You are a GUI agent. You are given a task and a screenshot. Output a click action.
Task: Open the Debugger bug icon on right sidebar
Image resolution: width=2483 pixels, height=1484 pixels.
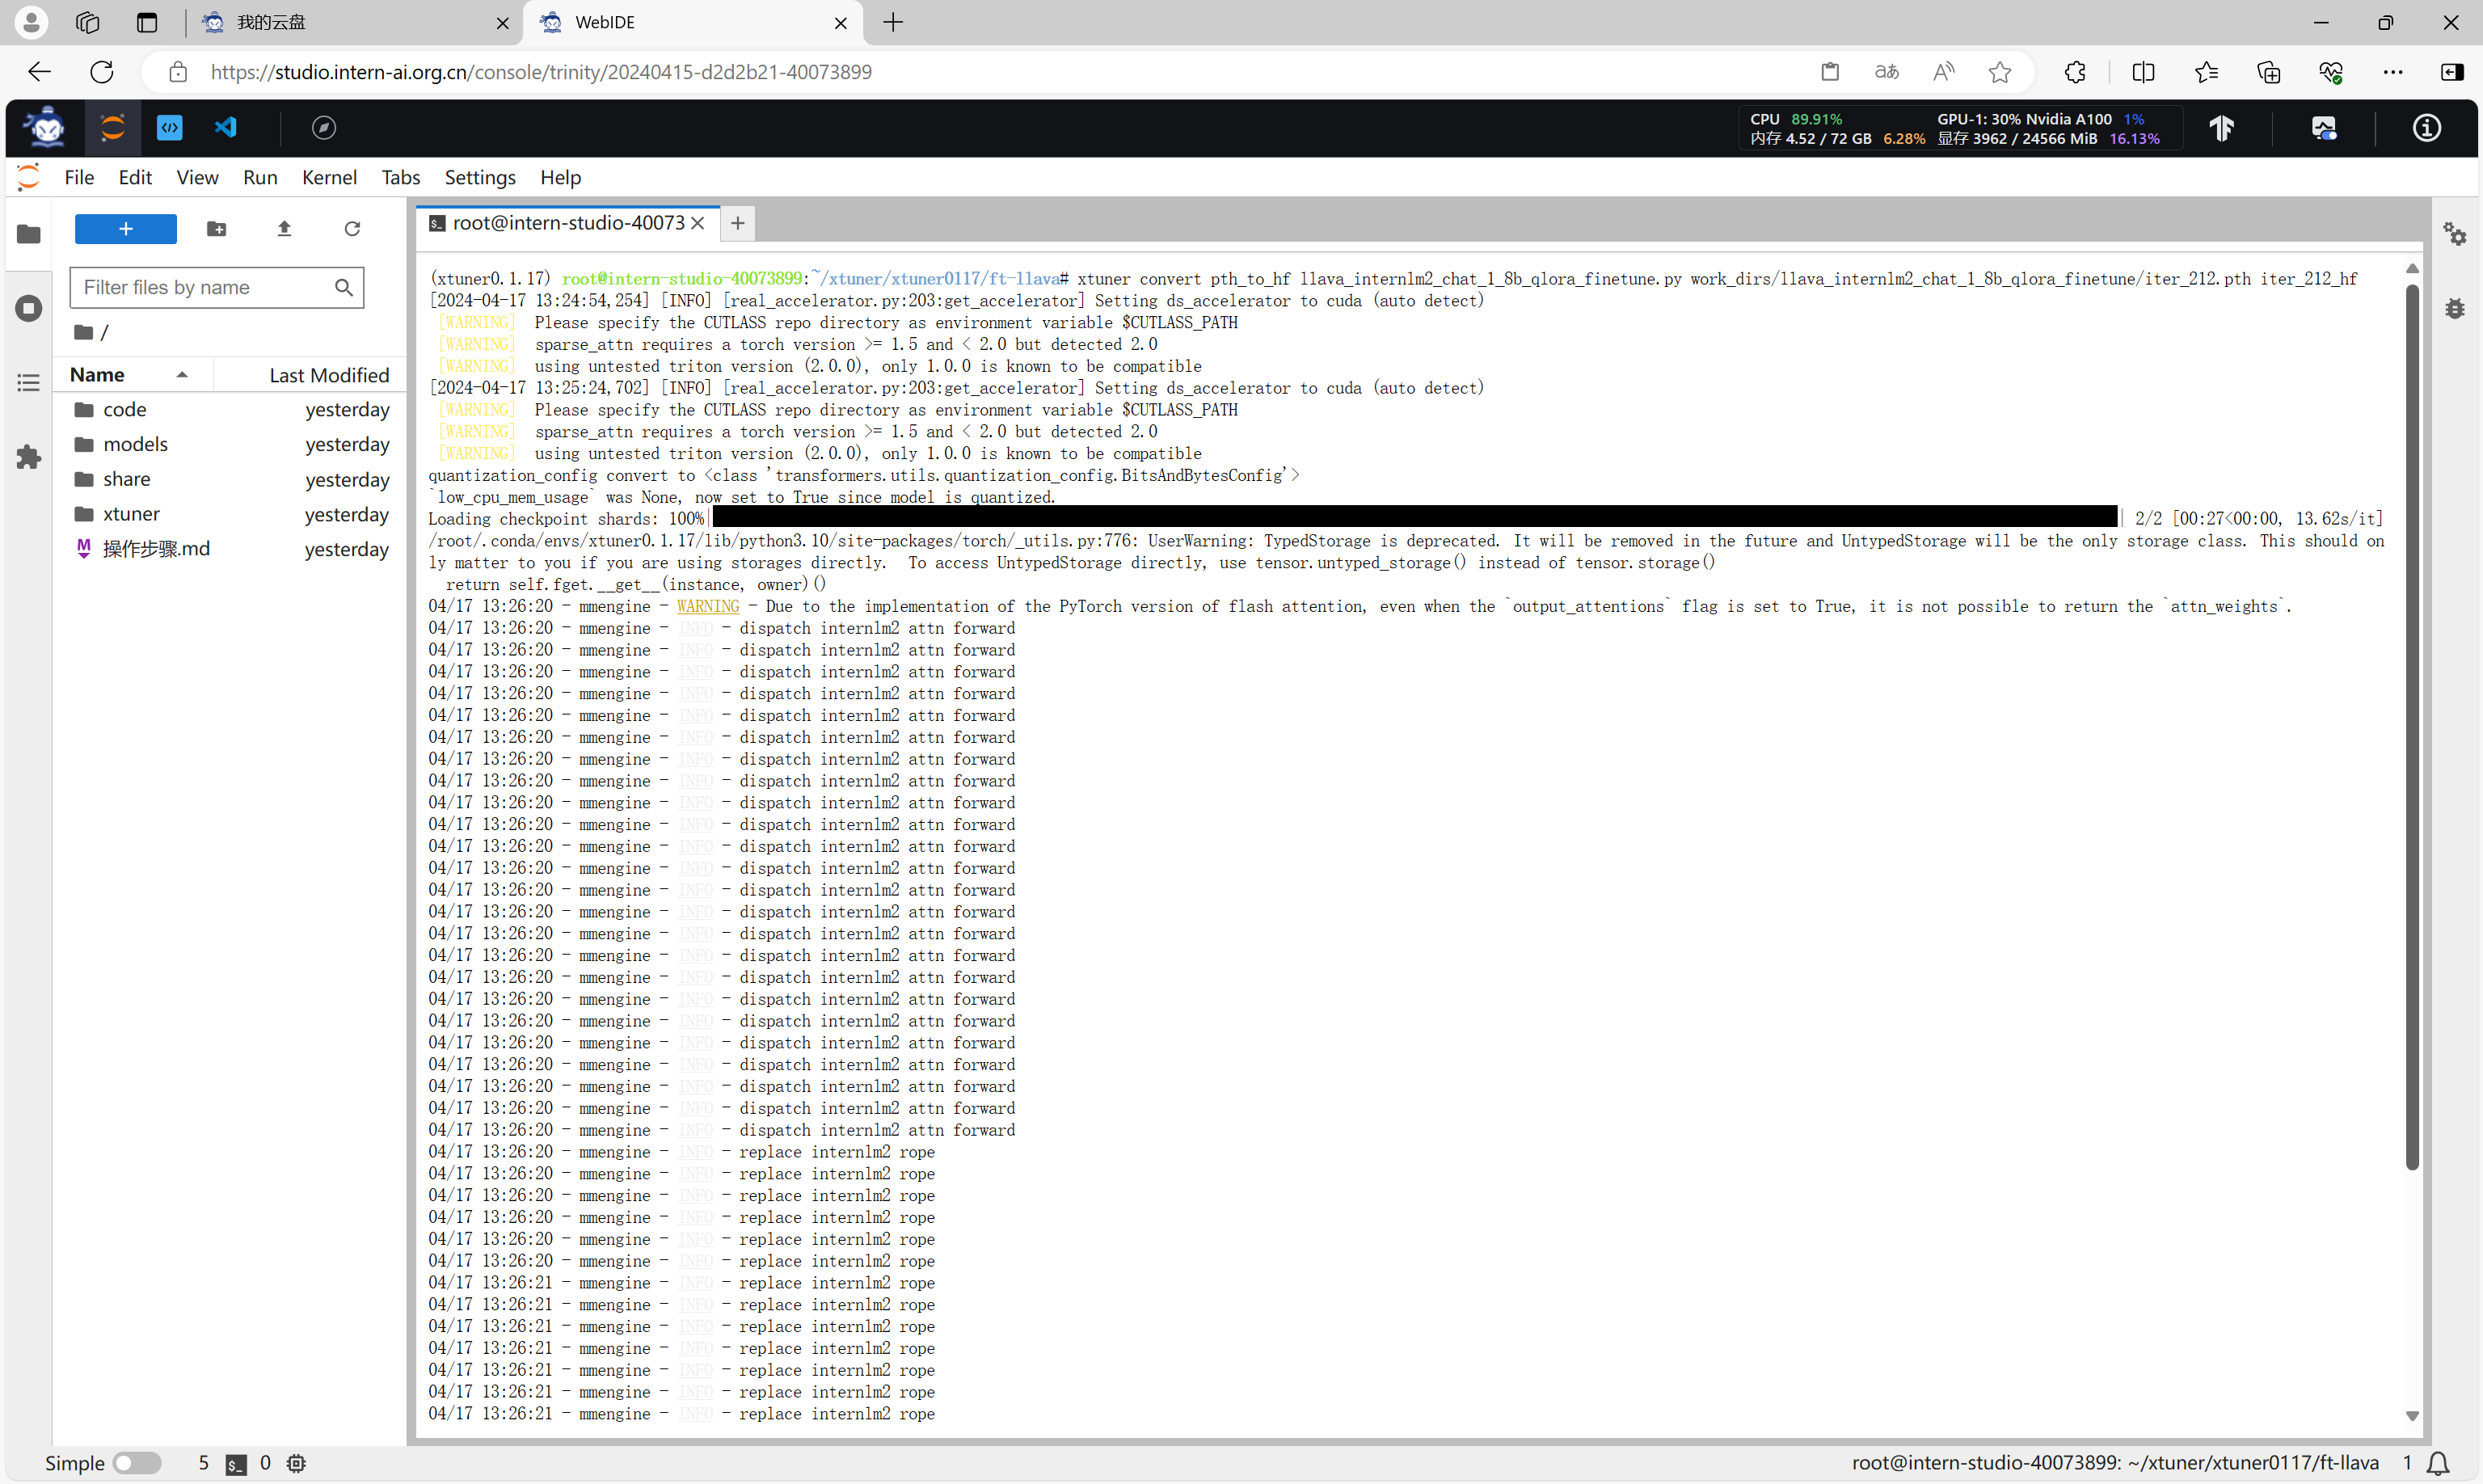[x=2455, y=308]
